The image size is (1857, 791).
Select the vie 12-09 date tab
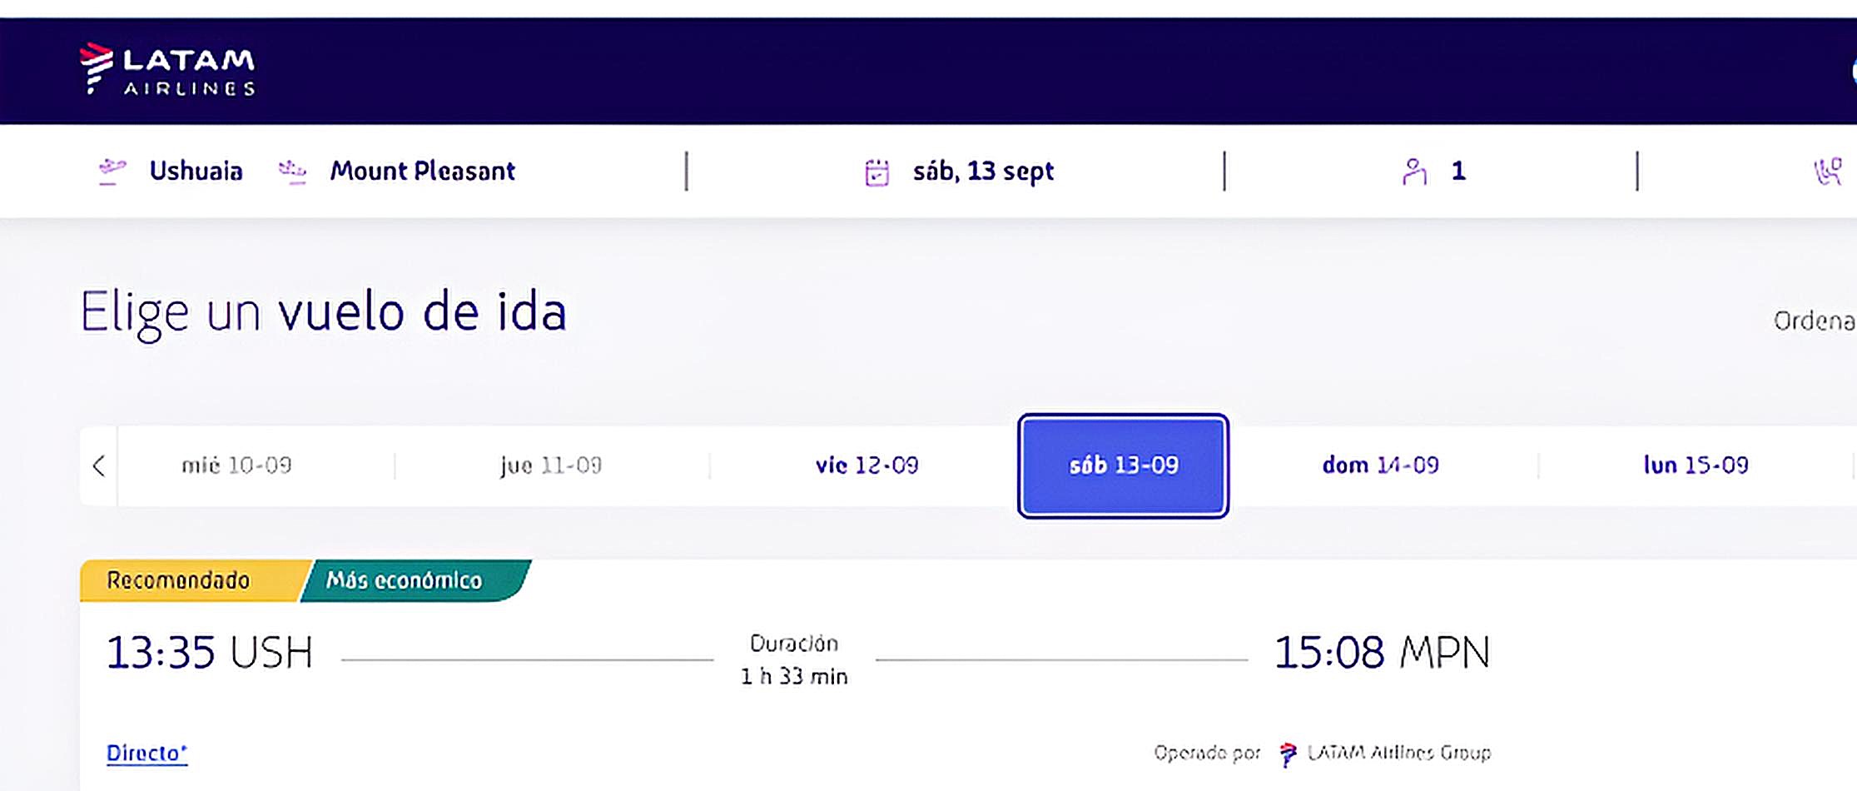click(x=866, y=465)
